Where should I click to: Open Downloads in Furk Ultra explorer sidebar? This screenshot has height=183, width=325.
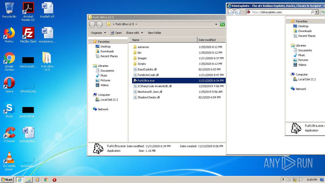tap(107, 51)
